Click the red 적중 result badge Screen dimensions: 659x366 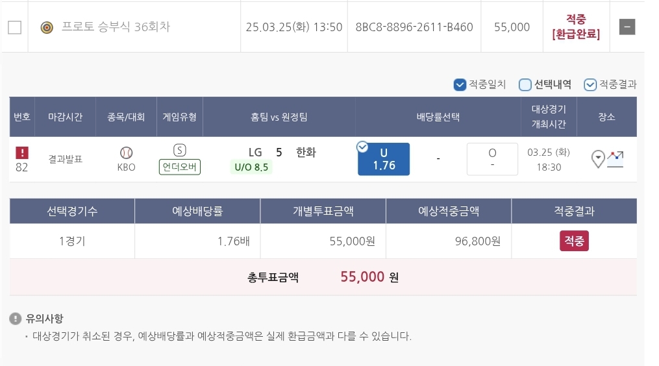pos(574,241)
